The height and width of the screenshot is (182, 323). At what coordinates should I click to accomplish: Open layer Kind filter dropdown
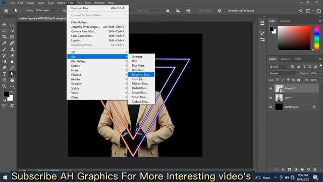click(x=279, y=67)
